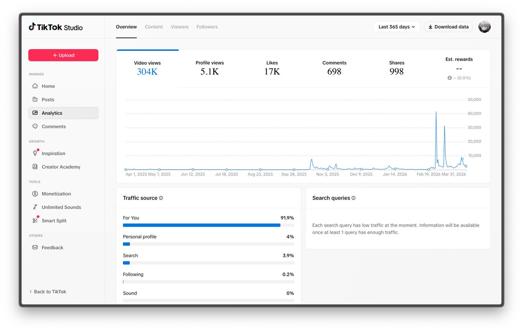Select the Likes metric
The width and height of the screenshot is (523, 332).
(x=272, y=69)
